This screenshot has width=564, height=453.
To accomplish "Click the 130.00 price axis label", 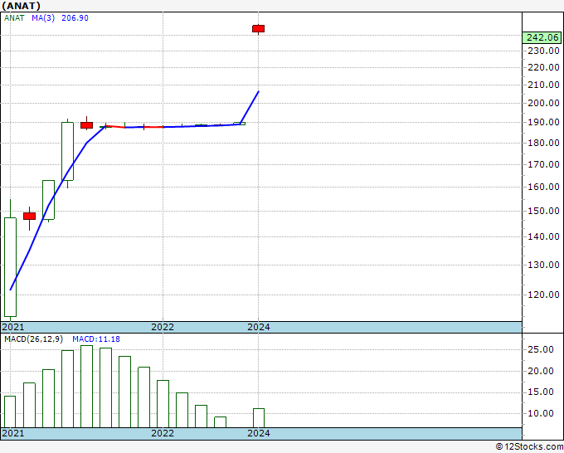I will pos(543,265).
